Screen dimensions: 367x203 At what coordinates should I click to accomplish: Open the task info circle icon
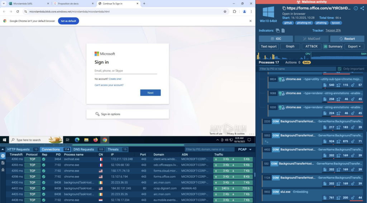(x=356, y=8)
